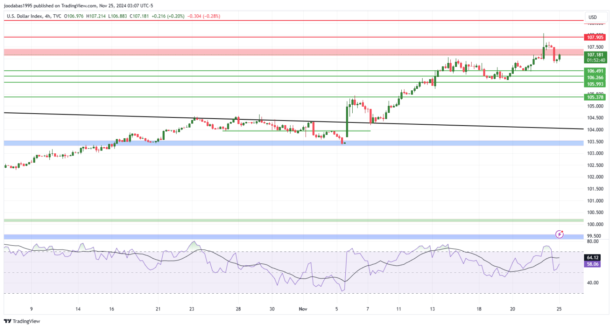Click date label 25 on the time axis
613x328 pixels.
click(559, 309)
